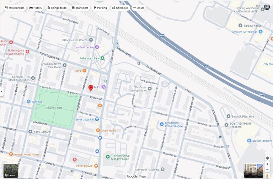Image resolution: width=273 pixels, height=179 pixels.
Task: Select the Things to do chip
Action: 57,8
